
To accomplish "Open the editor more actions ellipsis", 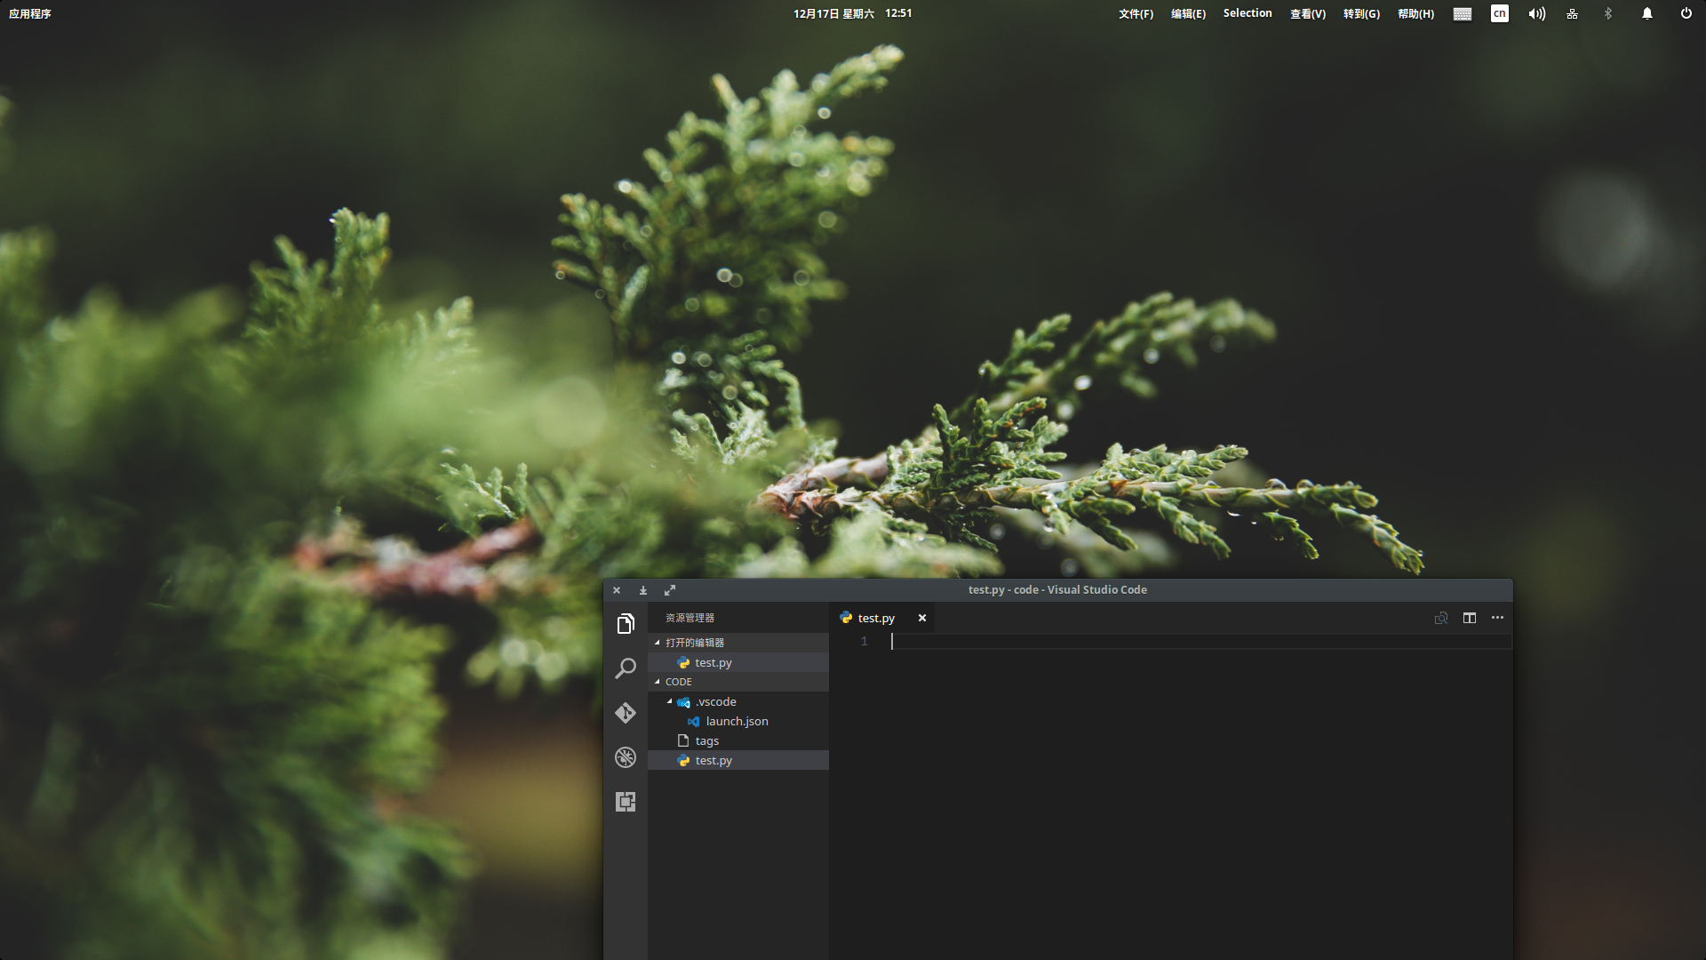I will pos(1497,618).
